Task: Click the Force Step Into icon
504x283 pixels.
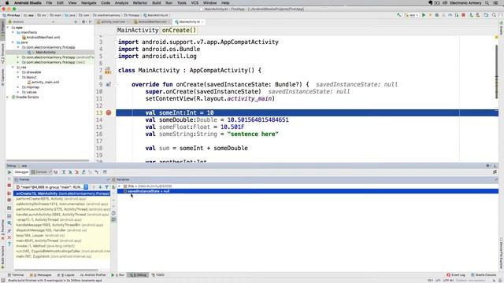Action: click(77, 172)
